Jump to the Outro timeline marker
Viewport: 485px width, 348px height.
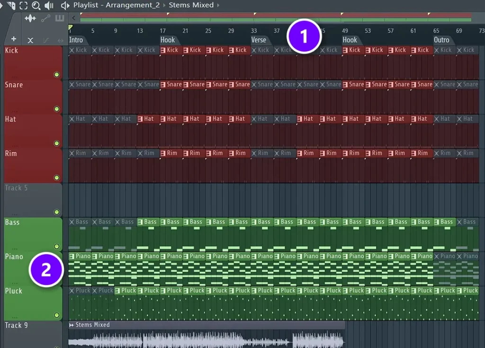441,40
